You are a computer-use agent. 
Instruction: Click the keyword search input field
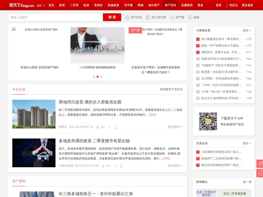pos(55,18)
